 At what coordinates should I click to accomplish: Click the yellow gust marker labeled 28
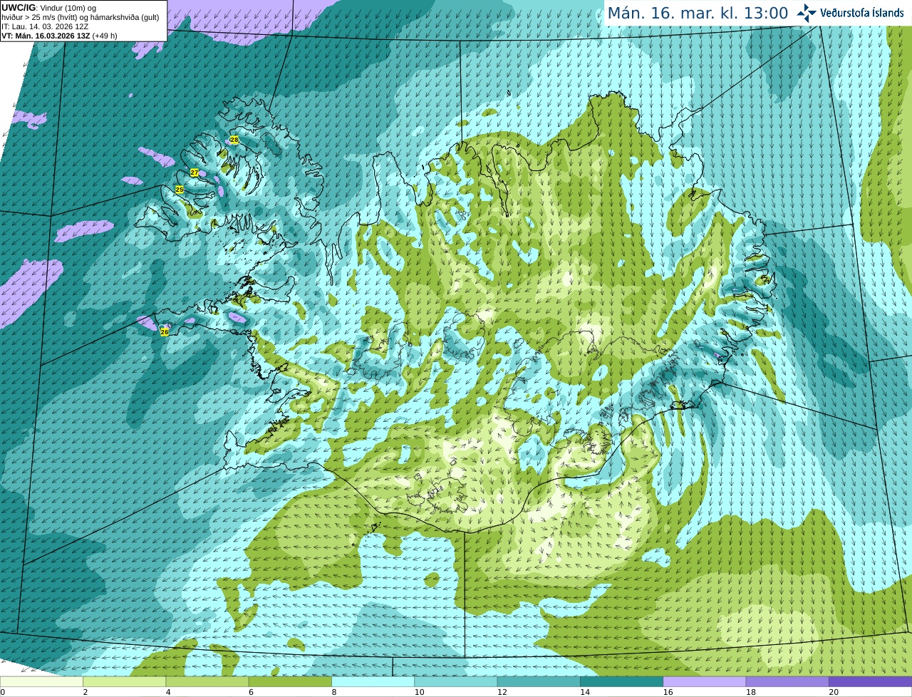[234, 140]
